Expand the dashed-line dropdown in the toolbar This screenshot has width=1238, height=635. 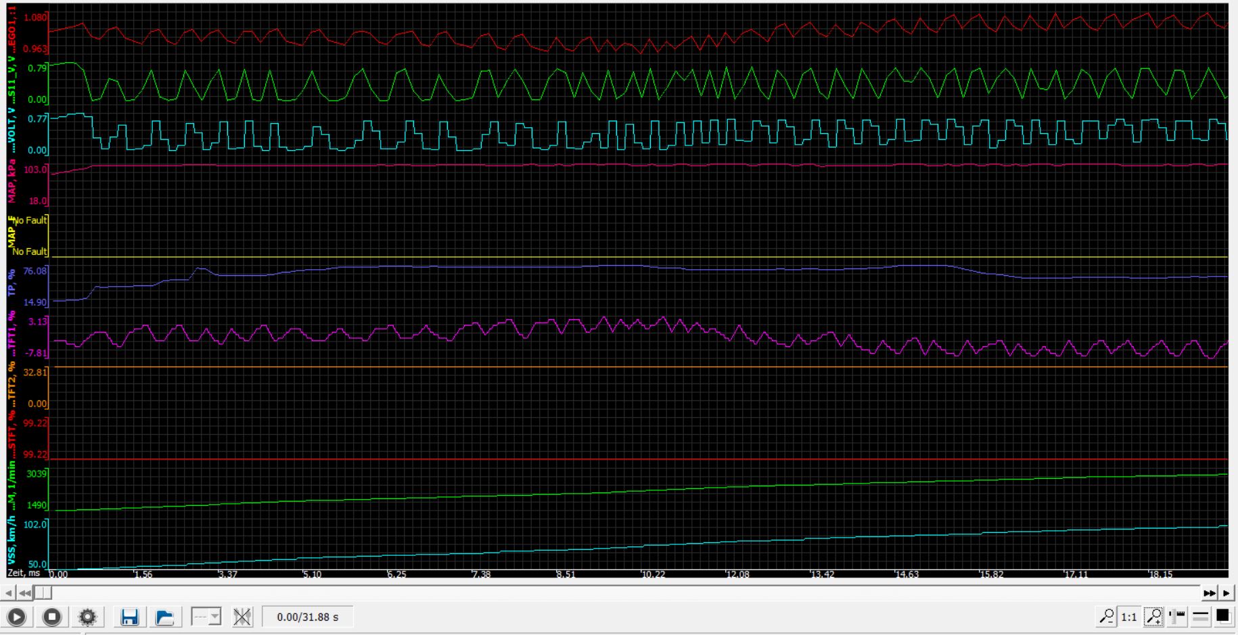click(x=206, y=617)
